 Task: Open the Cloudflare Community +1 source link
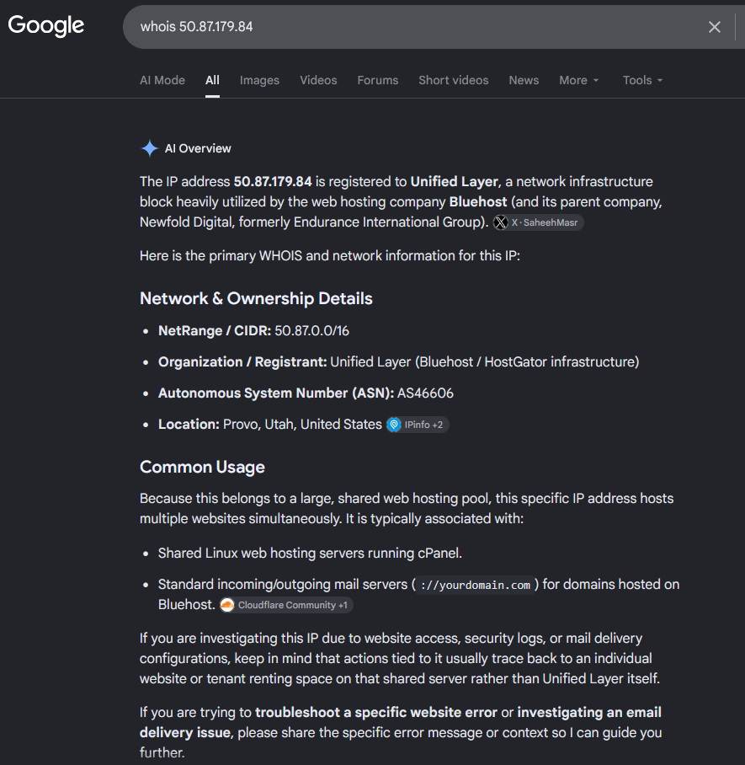tap(285, 605)
